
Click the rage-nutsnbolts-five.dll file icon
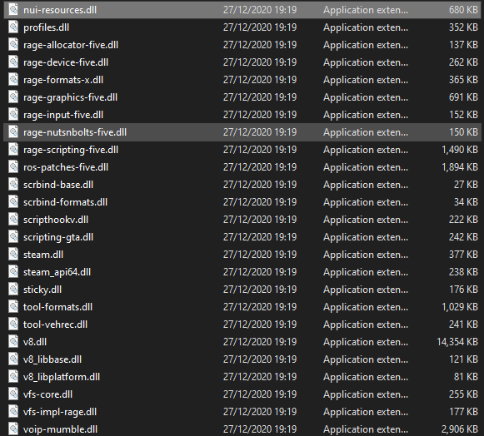tap(13, 132)
